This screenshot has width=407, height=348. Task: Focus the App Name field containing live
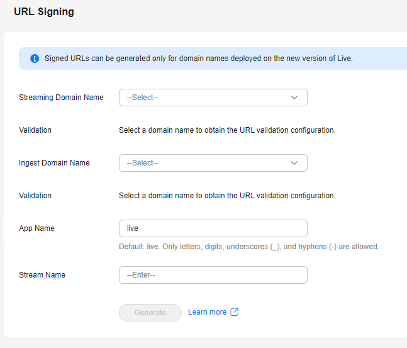click(x=213, y=228)
